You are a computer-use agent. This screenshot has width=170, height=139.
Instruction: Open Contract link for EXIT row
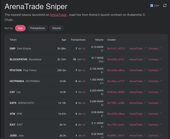click(x=155, y=125)
